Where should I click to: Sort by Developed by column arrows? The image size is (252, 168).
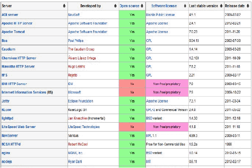pos(115,6)
